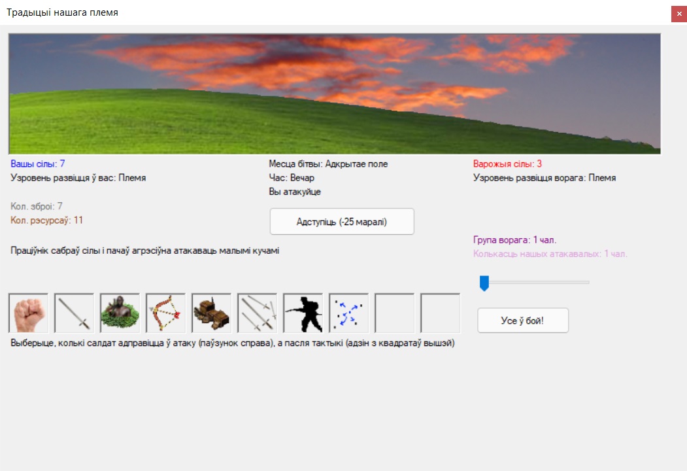Click the Вашы сілы: 7 label
Viewport: 687px width, 471px height.
click(x=38, y=164)
